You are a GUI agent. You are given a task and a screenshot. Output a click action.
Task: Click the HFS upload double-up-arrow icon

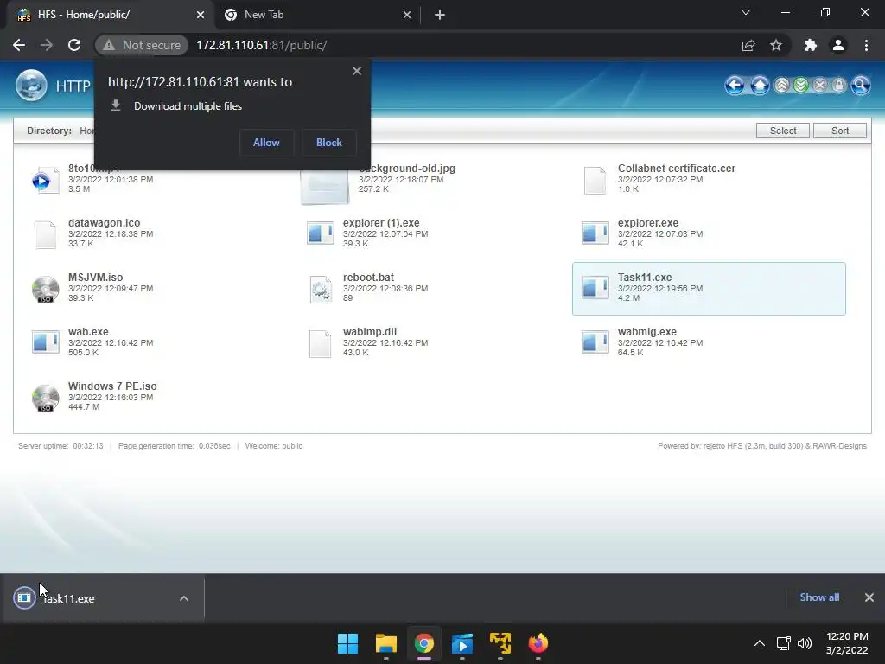[781, 86]
